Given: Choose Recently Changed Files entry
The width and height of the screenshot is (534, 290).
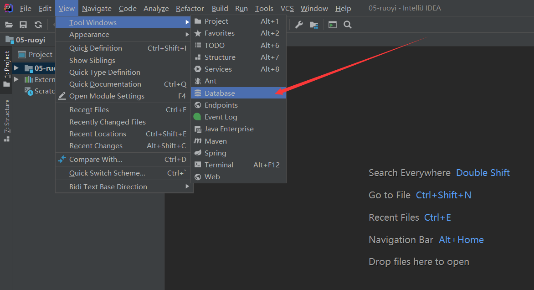Looking at the screenshot, I should [x=124, y=122].
